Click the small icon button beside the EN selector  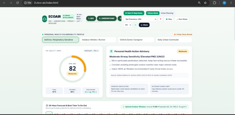[136, 25]
